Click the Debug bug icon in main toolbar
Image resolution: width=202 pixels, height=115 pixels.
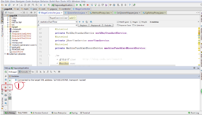[x=80, y=5]
